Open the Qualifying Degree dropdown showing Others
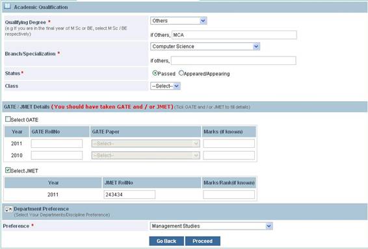 click(x=178, y=21)
